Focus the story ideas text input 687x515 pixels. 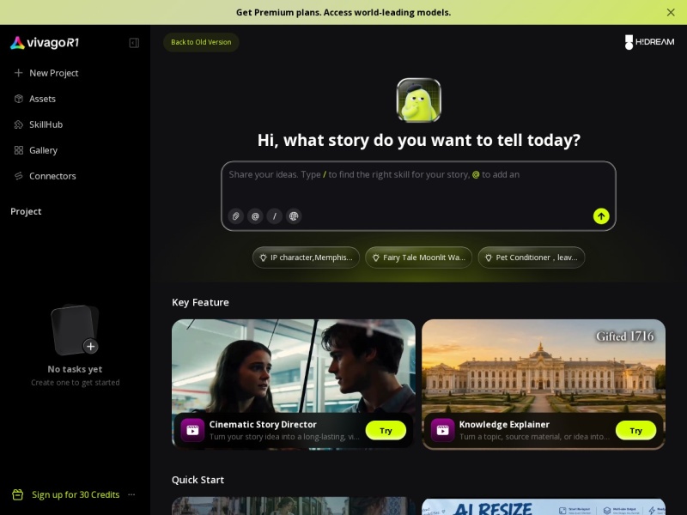(x=418, y=184)
